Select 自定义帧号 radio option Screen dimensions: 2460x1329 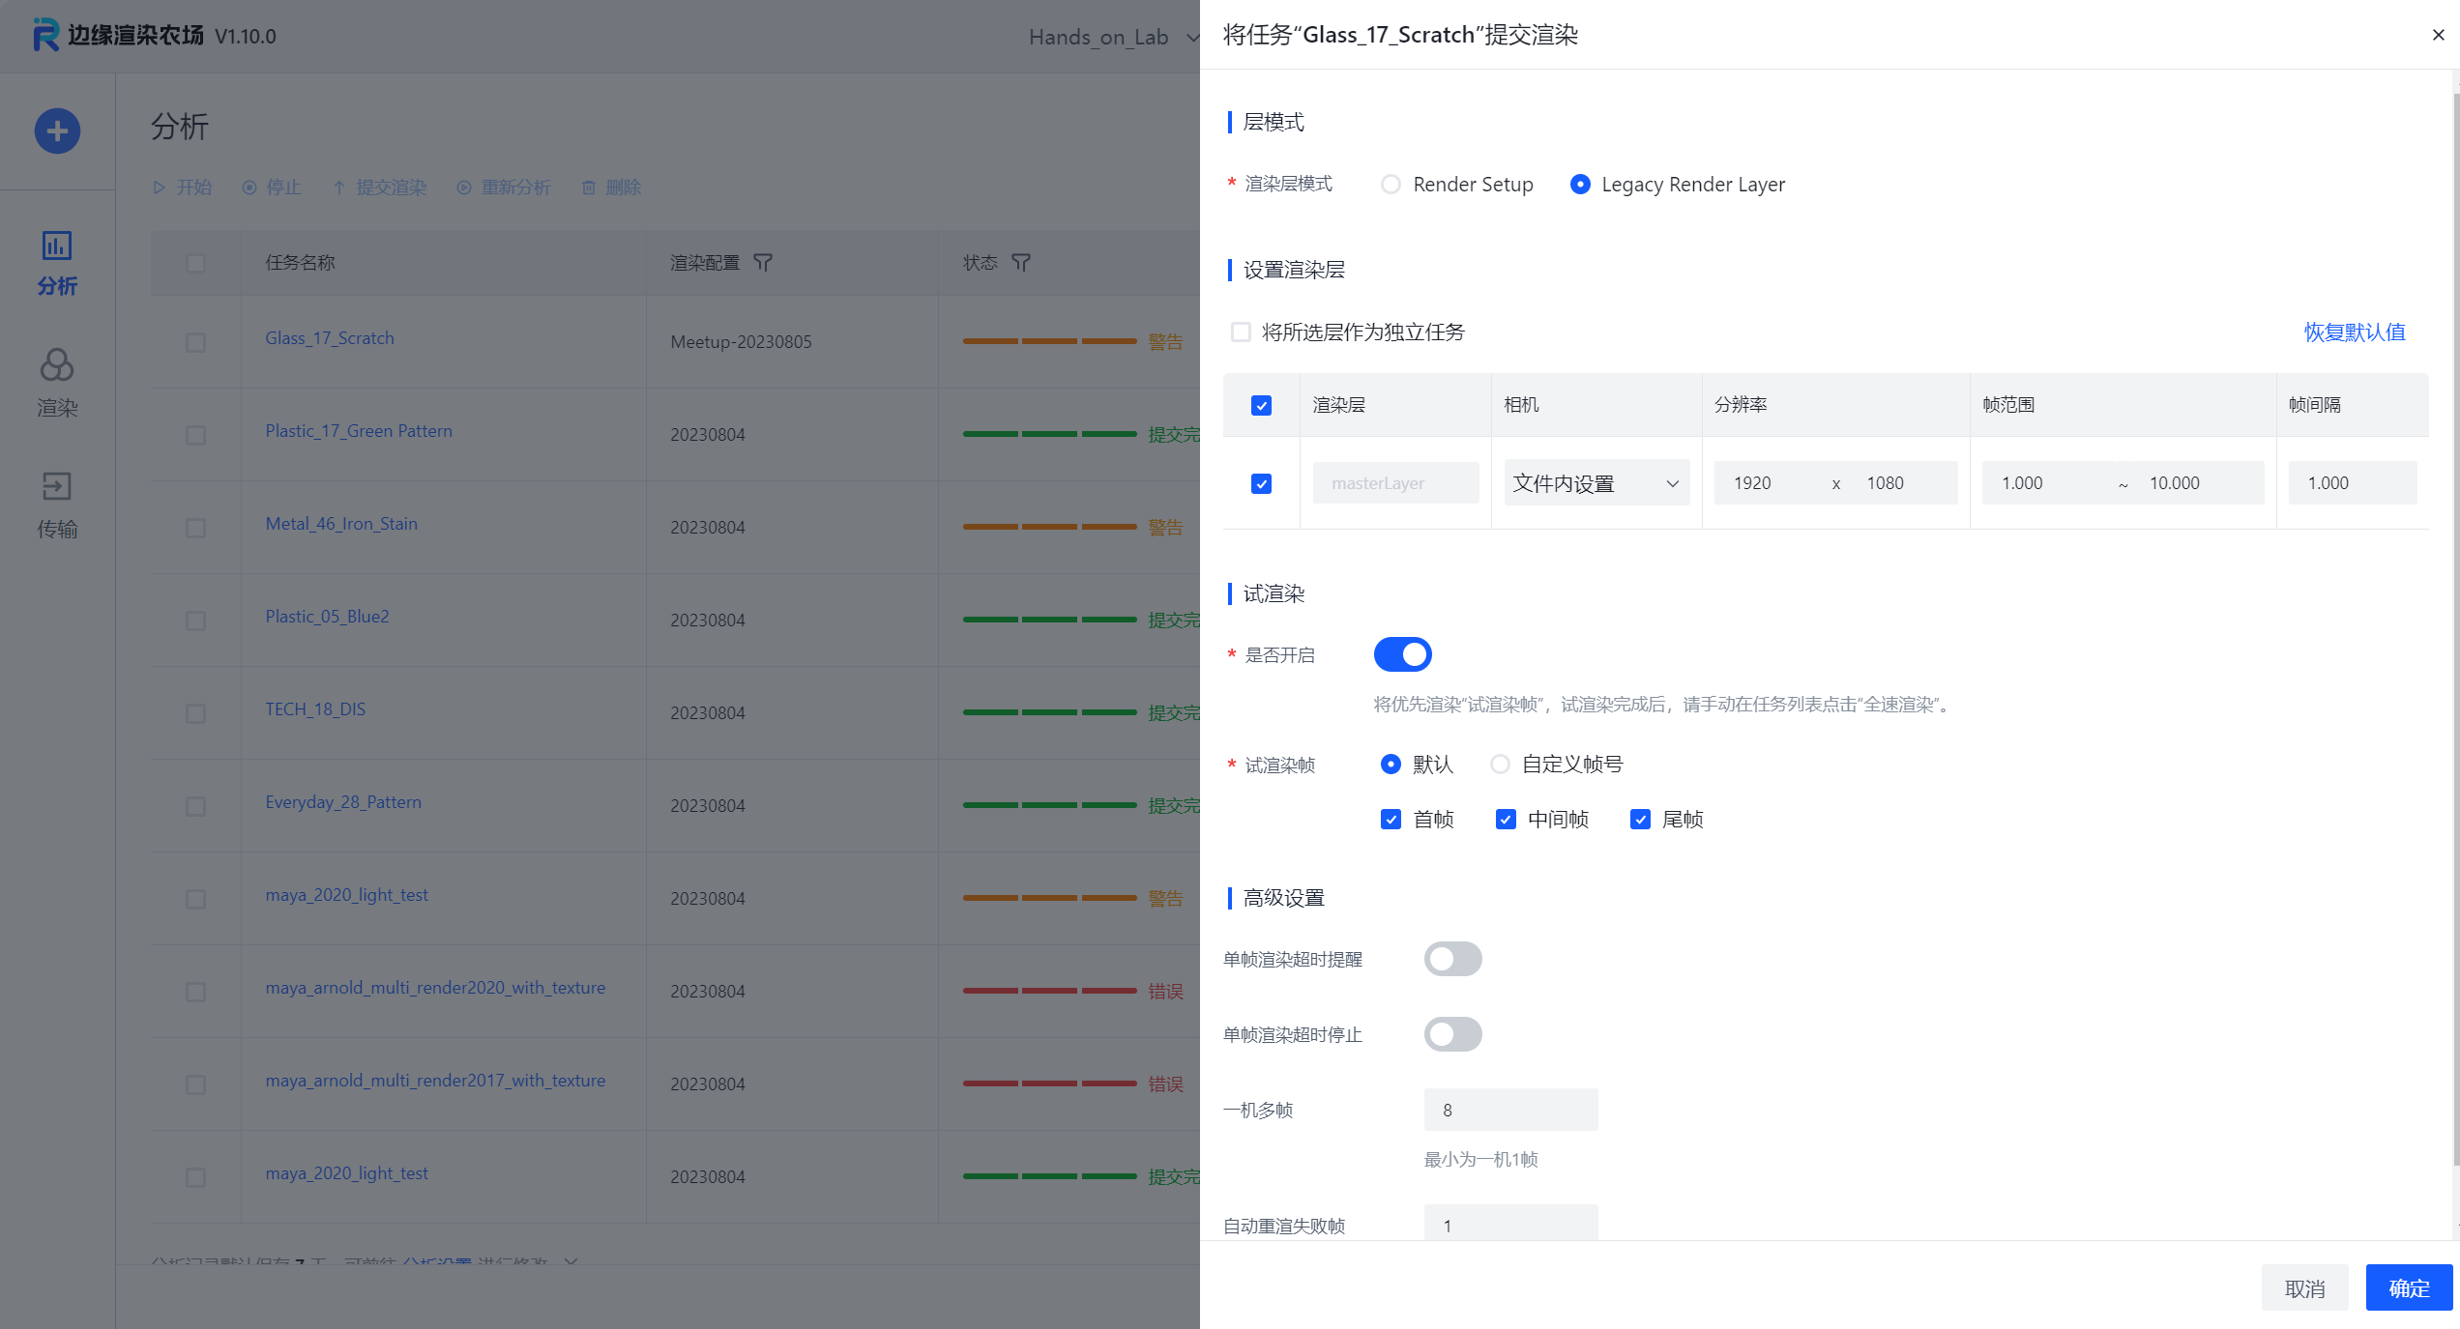tap(1500, 765)
